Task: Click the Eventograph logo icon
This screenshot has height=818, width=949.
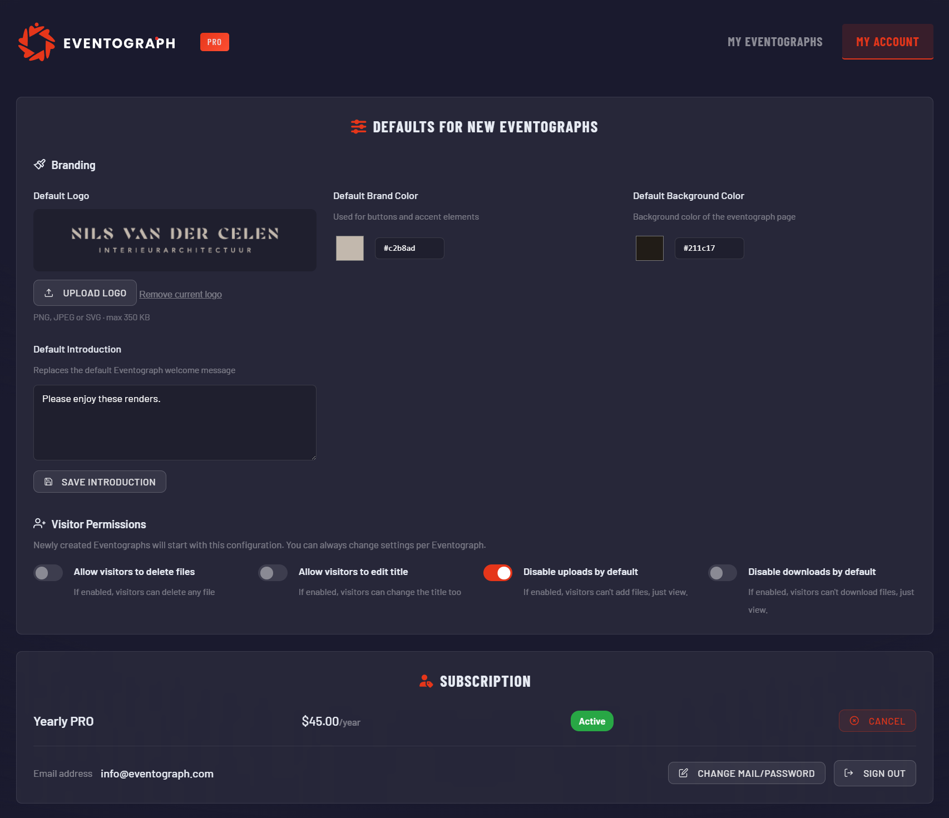Action: pos(37,42)
